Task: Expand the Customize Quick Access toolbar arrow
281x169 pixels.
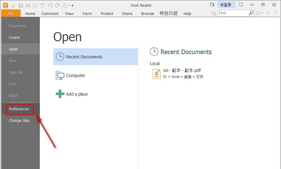Action: [72, 6]
